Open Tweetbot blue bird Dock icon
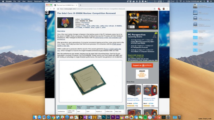214x120 pixels. coord(67,117)
